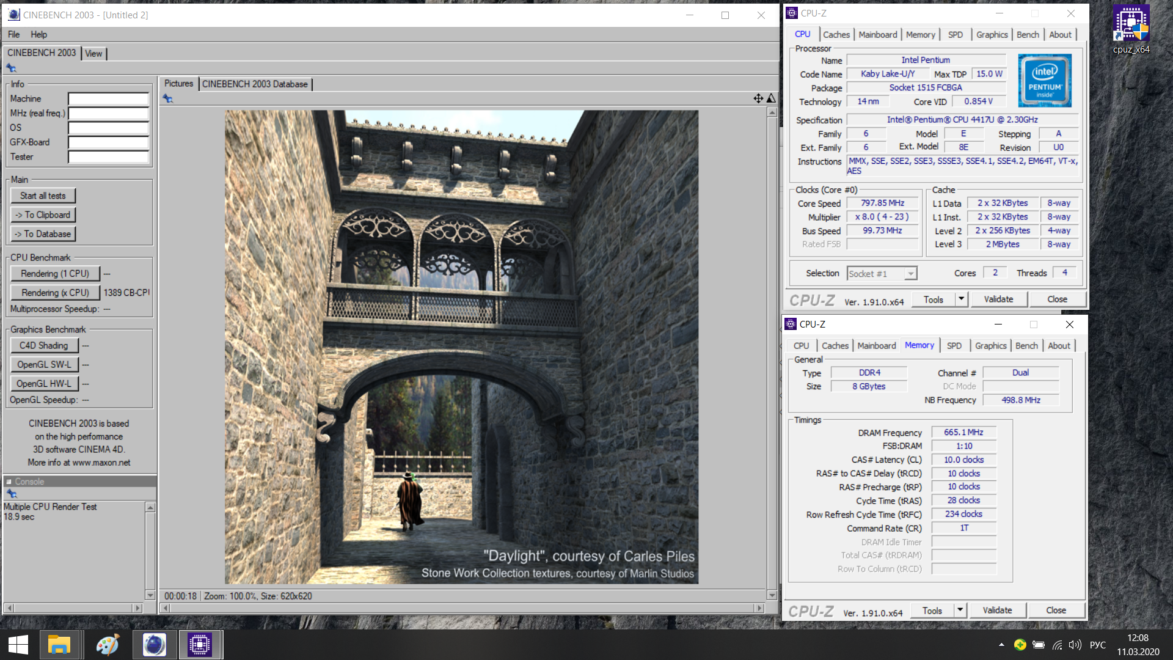Switch to Cinebench taskbar icon
The height and width of the screenshot is (660, 1173).
[x=154, y=645]
